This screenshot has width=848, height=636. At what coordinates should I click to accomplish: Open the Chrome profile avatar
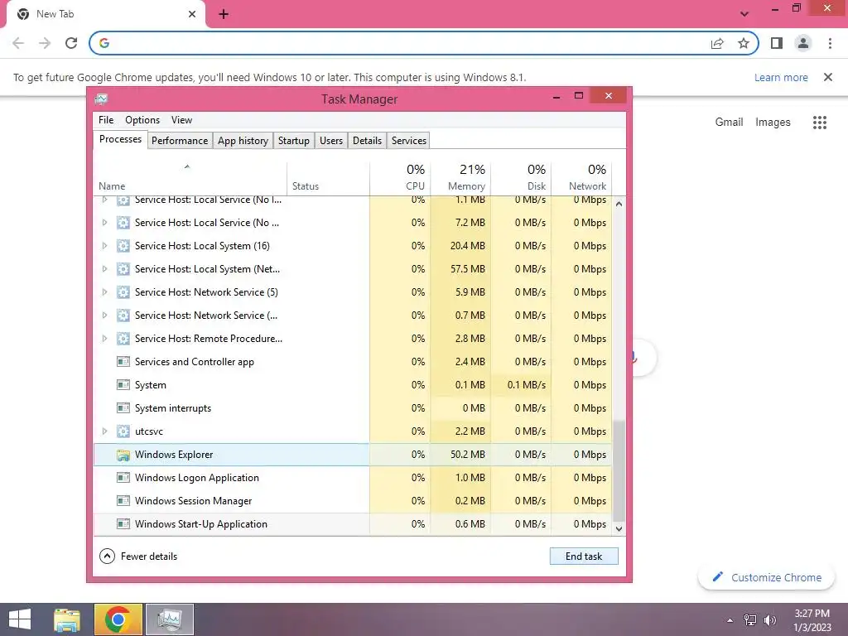click(803, 43)
